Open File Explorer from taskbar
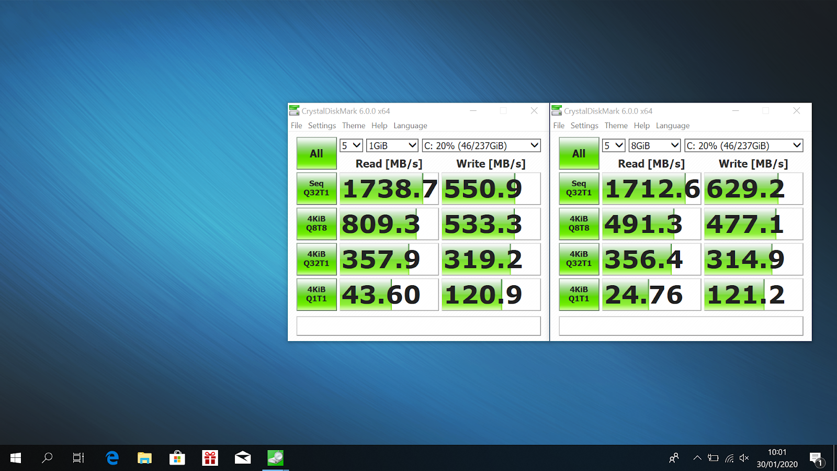 click(144, 458)
